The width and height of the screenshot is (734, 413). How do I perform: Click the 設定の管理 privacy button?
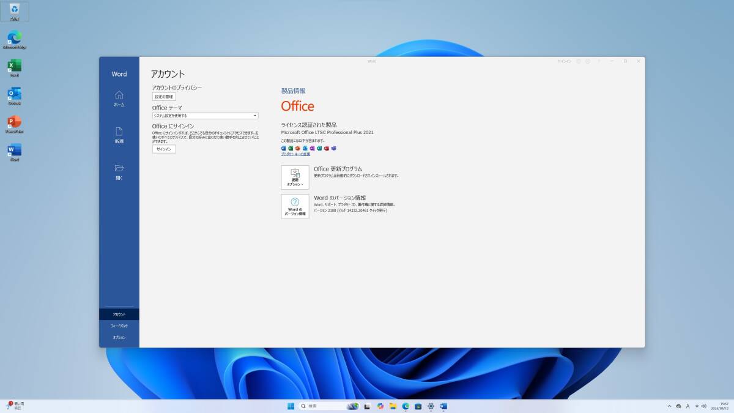tap(164, 97)
